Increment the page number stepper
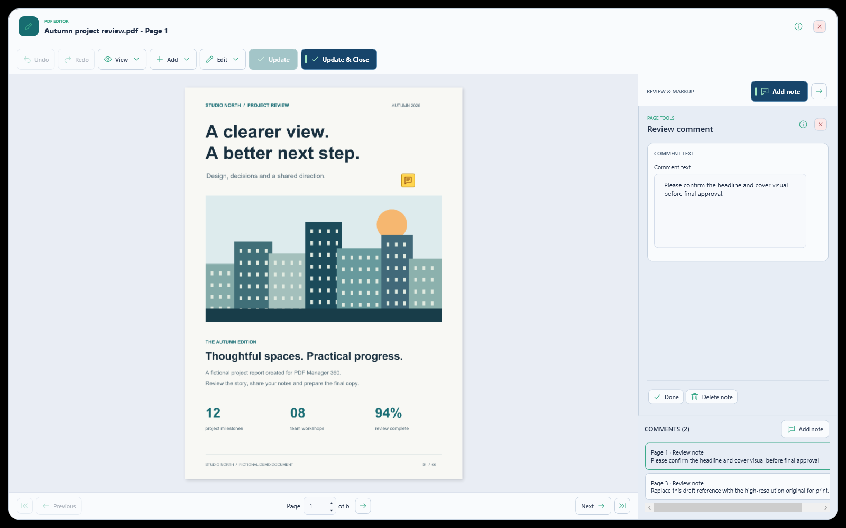 (332, 502)
